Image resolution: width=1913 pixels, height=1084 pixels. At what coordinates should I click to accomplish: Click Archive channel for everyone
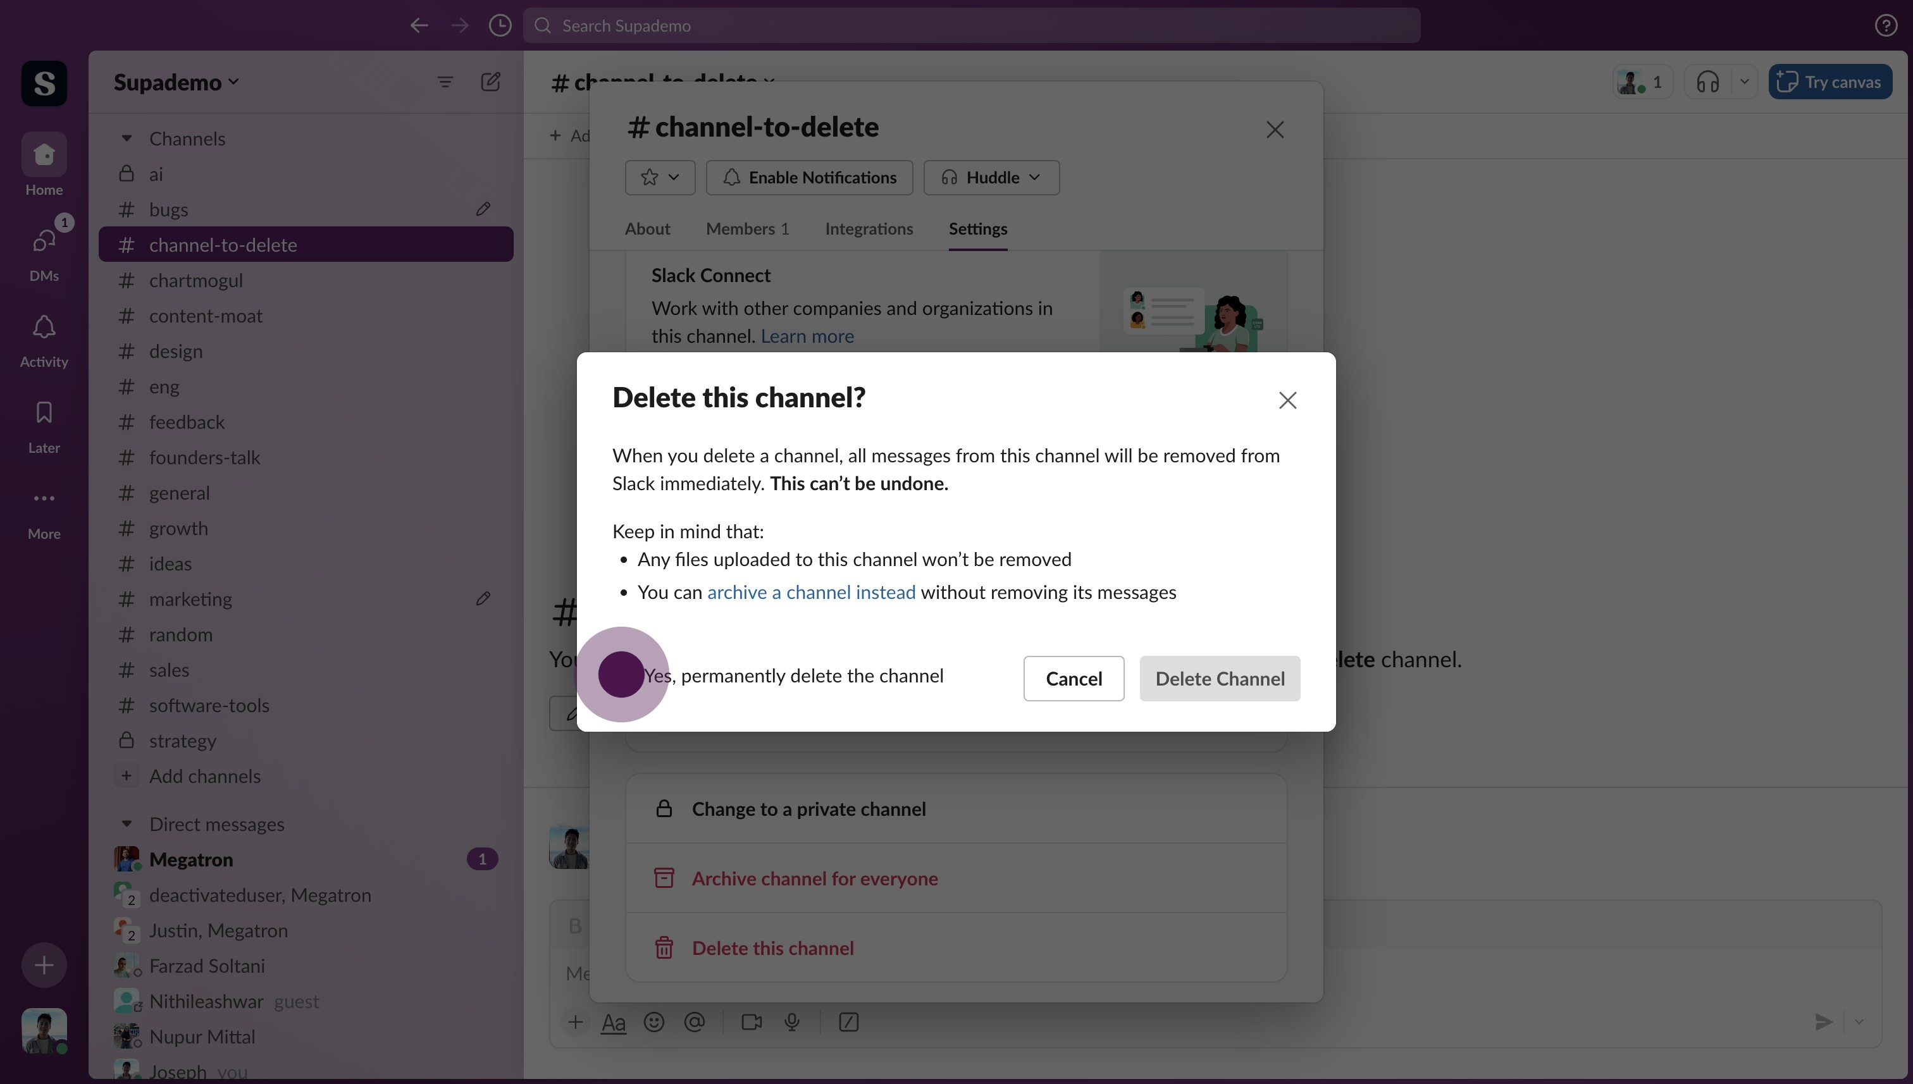955,878
